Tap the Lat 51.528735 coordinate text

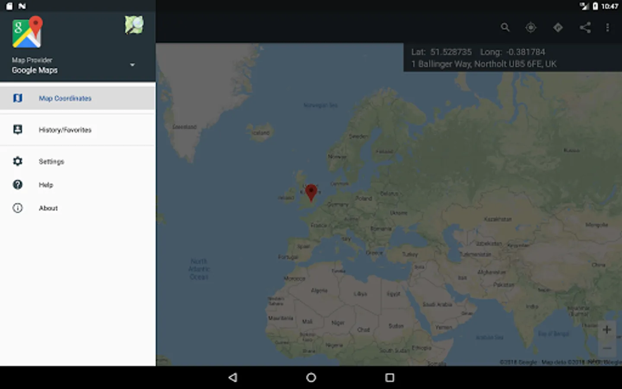(441, 52)
